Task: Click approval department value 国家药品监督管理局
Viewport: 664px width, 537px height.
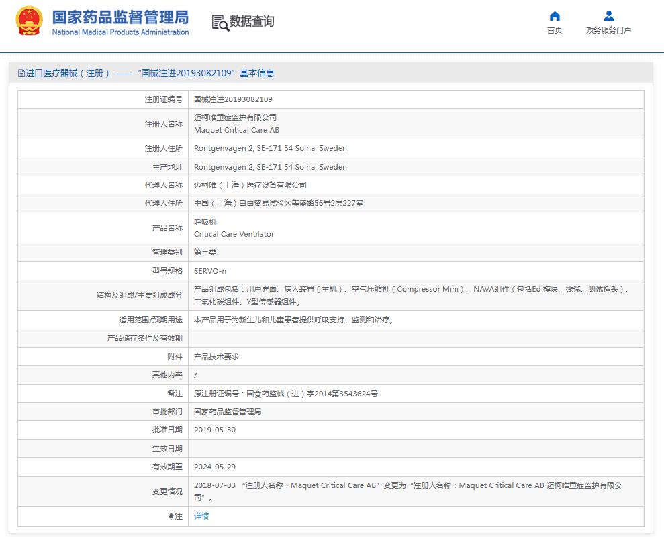Action: coord(228,412)
